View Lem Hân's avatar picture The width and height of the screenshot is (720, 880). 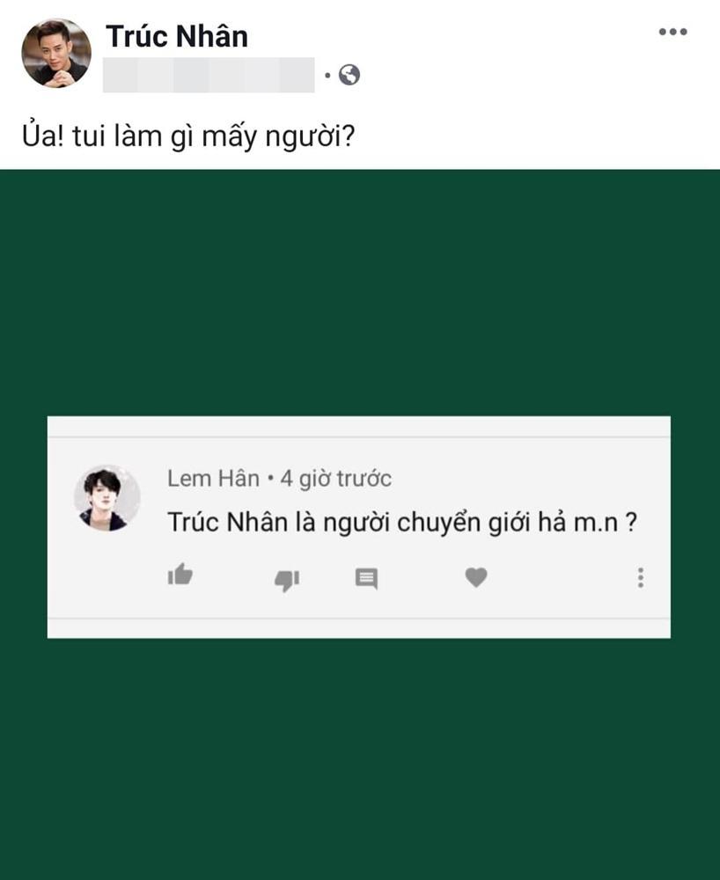tap(107, 498)
